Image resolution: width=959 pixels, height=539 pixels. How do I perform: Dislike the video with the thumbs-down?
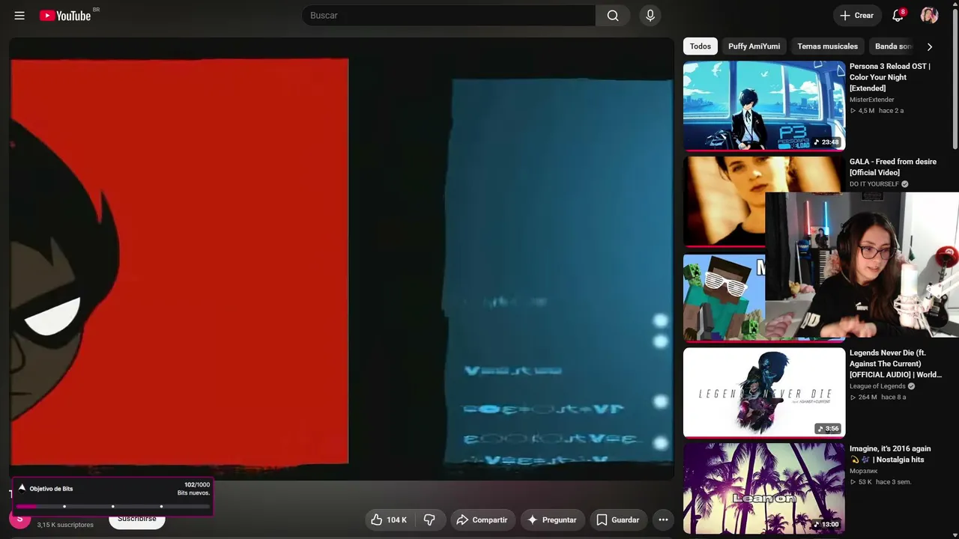pos(430,520)
